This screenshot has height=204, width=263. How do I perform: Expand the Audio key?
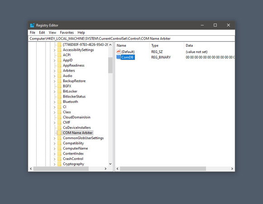tap(54, 76)
